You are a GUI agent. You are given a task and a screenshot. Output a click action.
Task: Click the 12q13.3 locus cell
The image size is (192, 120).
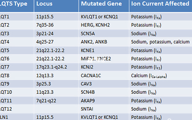[56, 76]
